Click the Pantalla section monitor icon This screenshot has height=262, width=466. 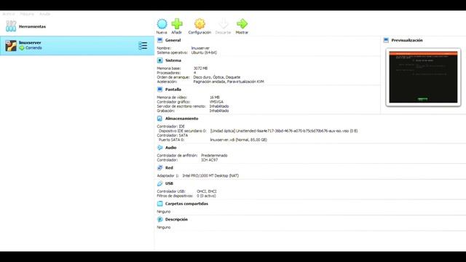[160, 90]
